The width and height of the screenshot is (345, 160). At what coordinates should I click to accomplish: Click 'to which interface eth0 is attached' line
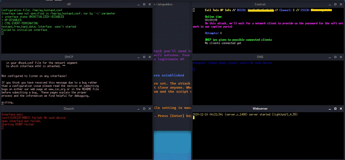tap(36, 66)
